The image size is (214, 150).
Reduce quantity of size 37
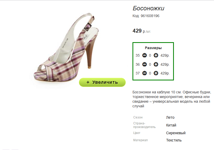pyautogui.click(x=145, y=73)
